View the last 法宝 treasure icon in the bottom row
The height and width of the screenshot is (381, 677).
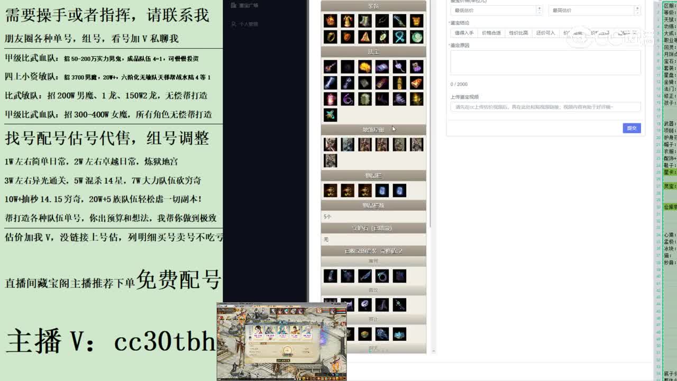(x=330, y=115)
